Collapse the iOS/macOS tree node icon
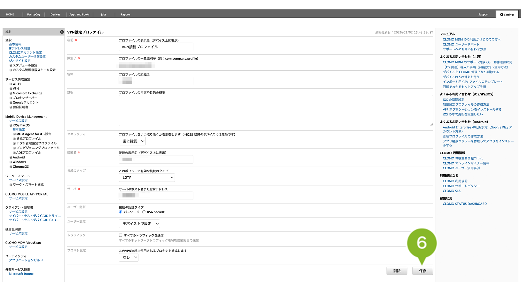The height and width of the screenshot is (293, 521). tap(11, 125)
